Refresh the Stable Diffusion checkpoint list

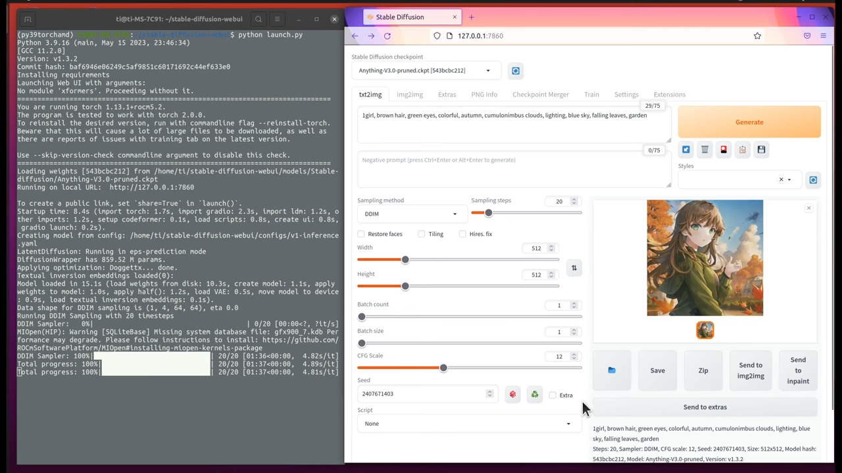(x=516, y=71)
